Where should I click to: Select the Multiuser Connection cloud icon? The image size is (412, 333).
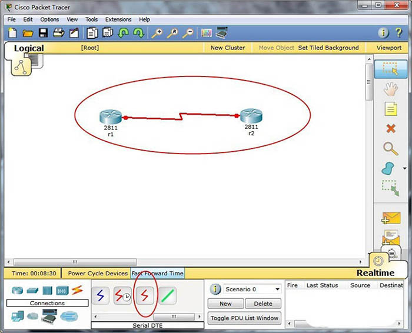69,316
